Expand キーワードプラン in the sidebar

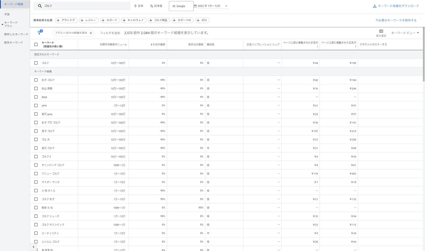click(3, 24)
